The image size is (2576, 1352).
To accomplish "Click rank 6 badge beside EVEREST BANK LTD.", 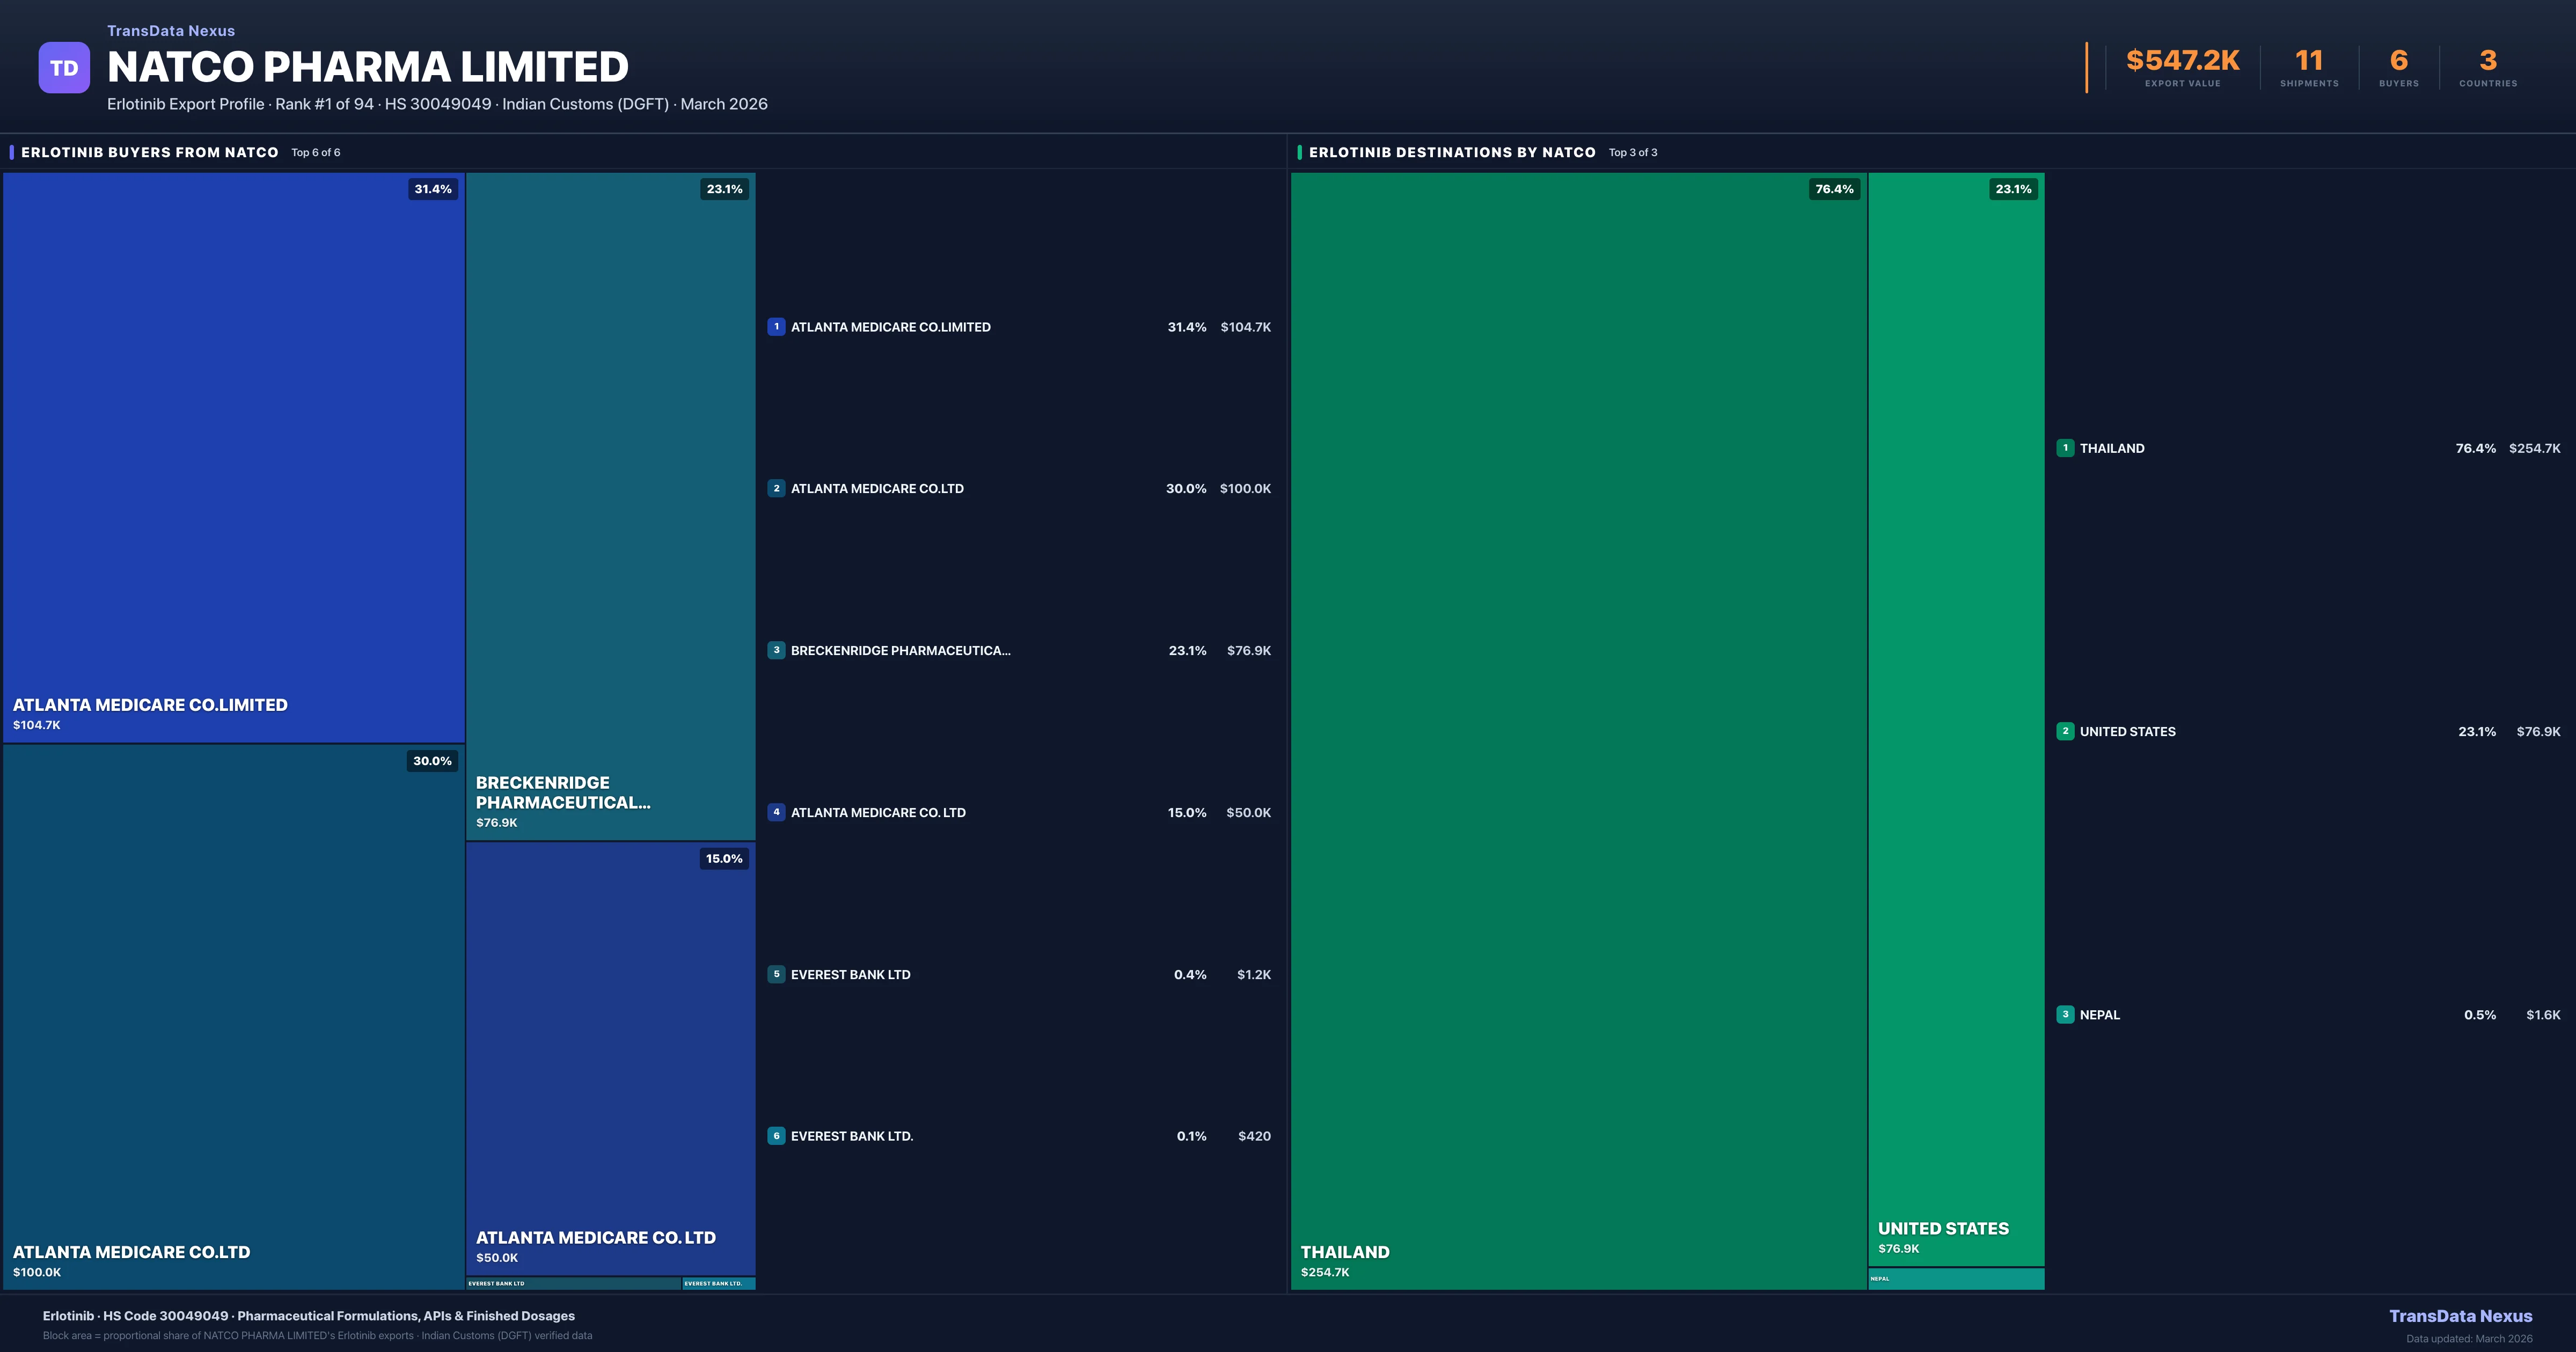I will tap(776, 1136).
